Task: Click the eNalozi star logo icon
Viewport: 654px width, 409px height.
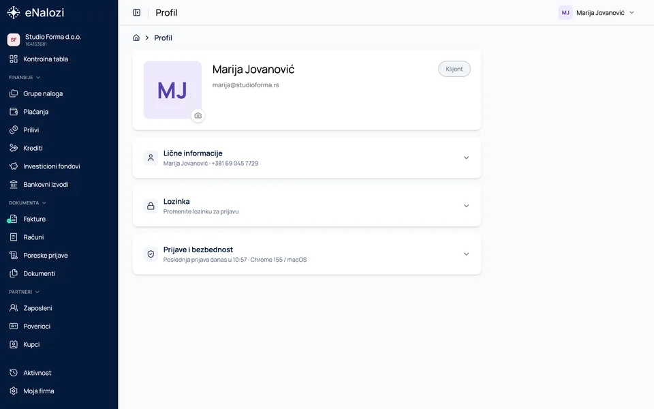Action: point(14,12)
